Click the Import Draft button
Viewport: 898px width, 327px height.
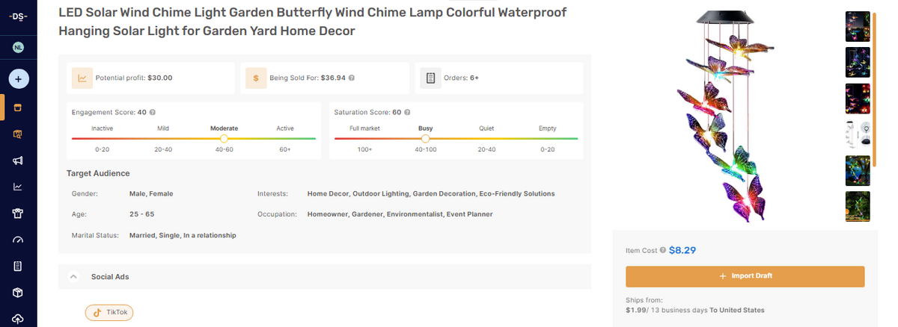pyautogui.click(x=745, y=276)
